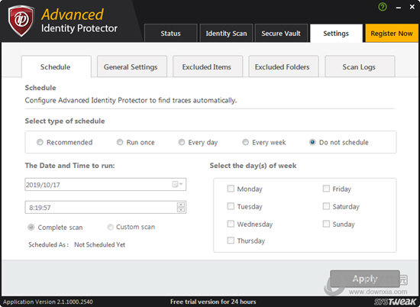View the Scan Logs sub-tab
Viewport: 420px width, 307px height.
coord(360,66)
